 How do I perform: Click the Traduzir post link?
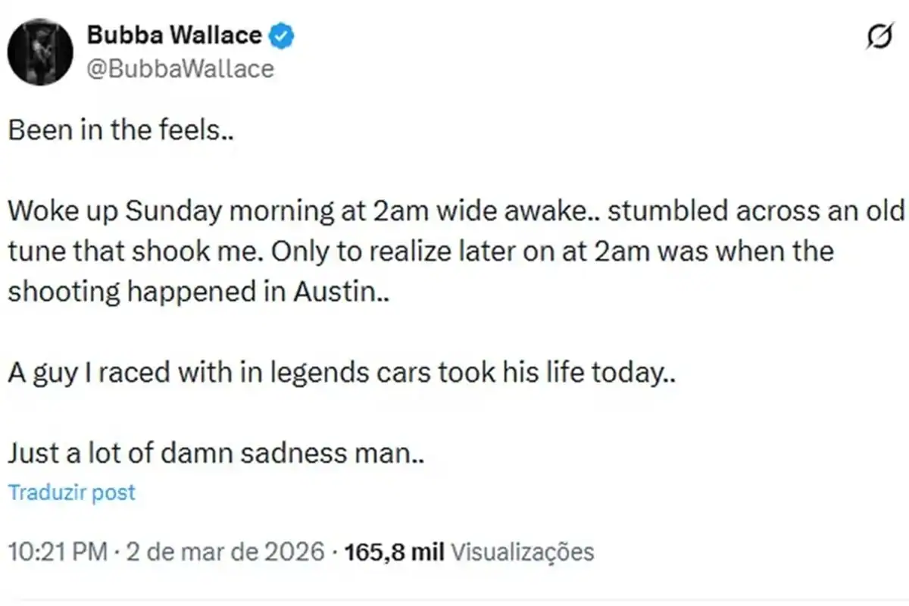[x=72, y=492]
